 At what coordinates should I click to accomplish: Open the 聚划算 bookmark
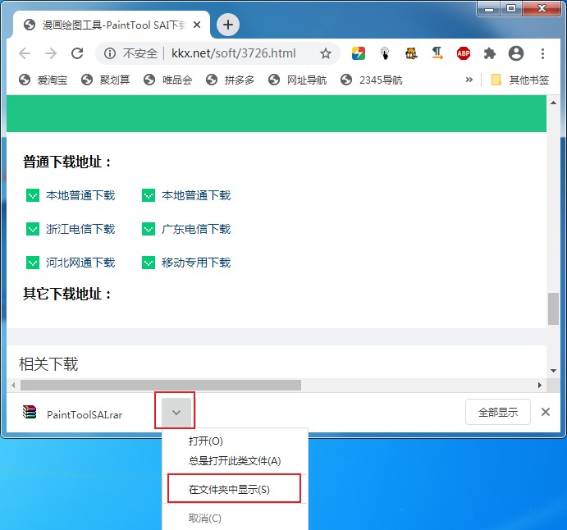[106, 80]
